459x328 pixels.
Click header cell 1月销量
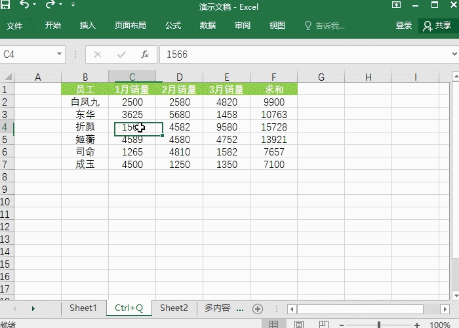(132, 89)
